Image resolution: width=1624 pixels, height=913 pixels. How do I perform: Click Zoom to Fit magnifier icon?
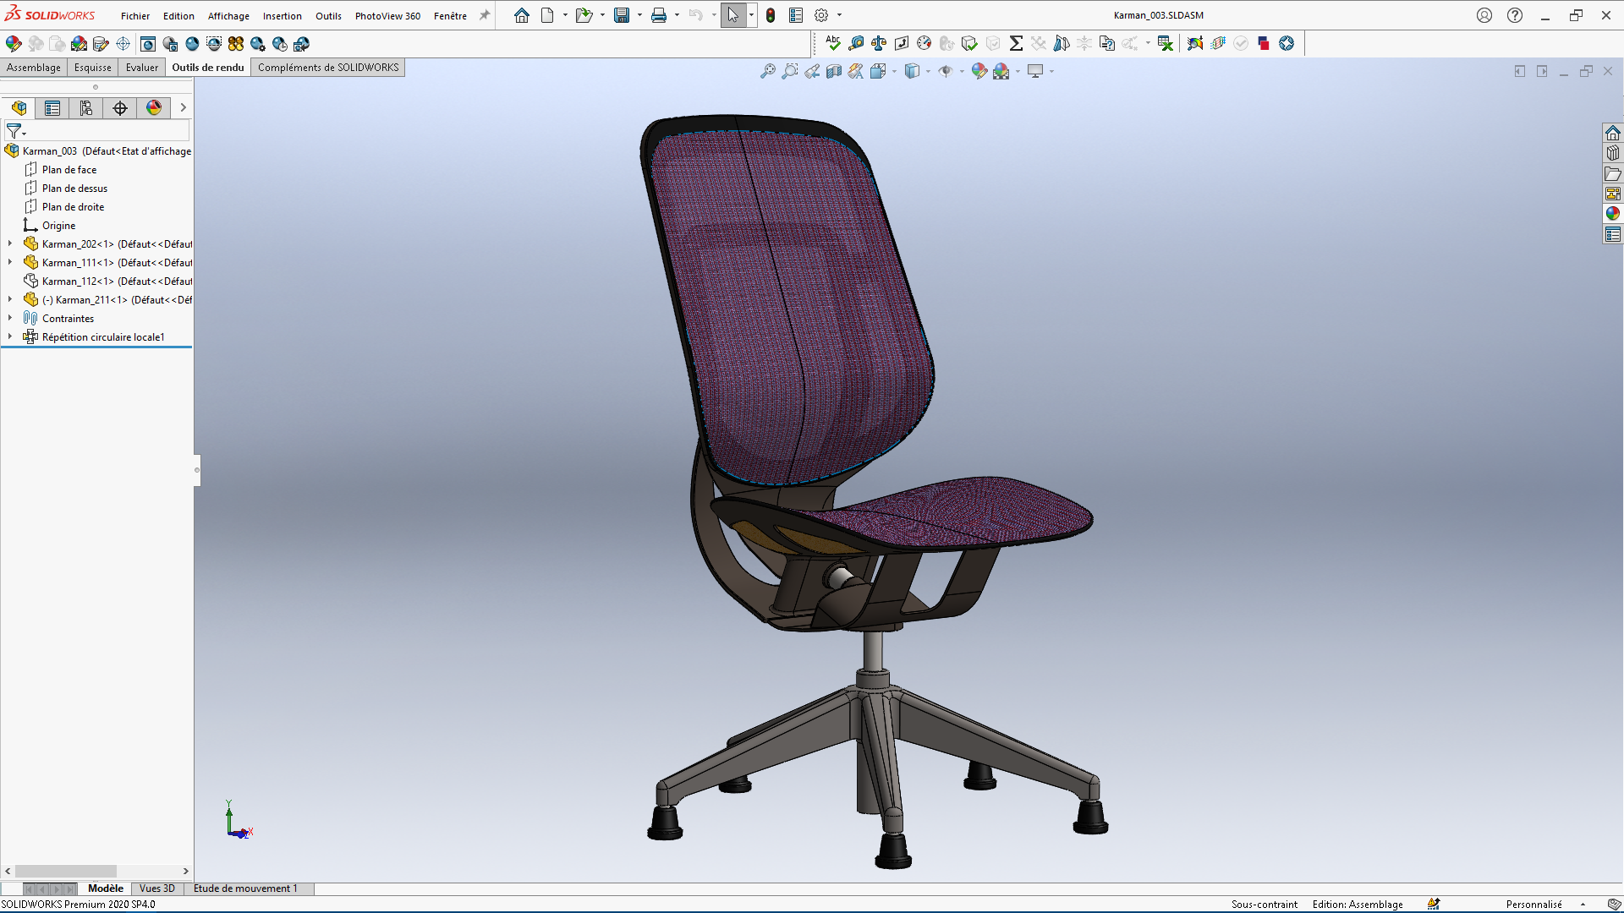(768, 72)
